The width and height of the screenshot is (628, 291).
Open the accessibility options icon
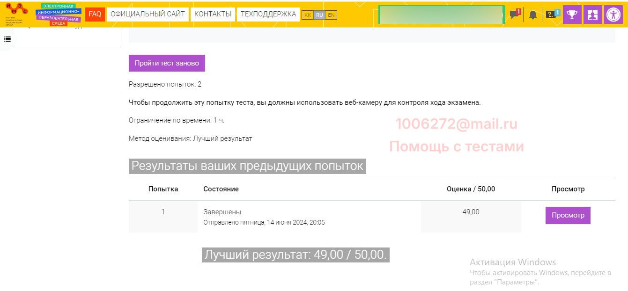[613, 15]
